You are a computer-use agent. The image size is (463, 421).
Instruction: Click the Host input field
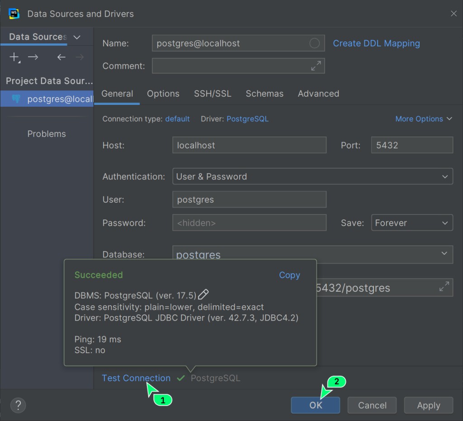pos(249,145)
